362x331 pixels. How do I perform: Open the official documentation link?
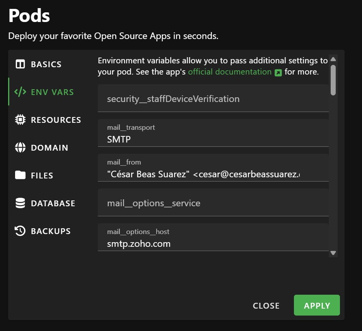[230, 72]
